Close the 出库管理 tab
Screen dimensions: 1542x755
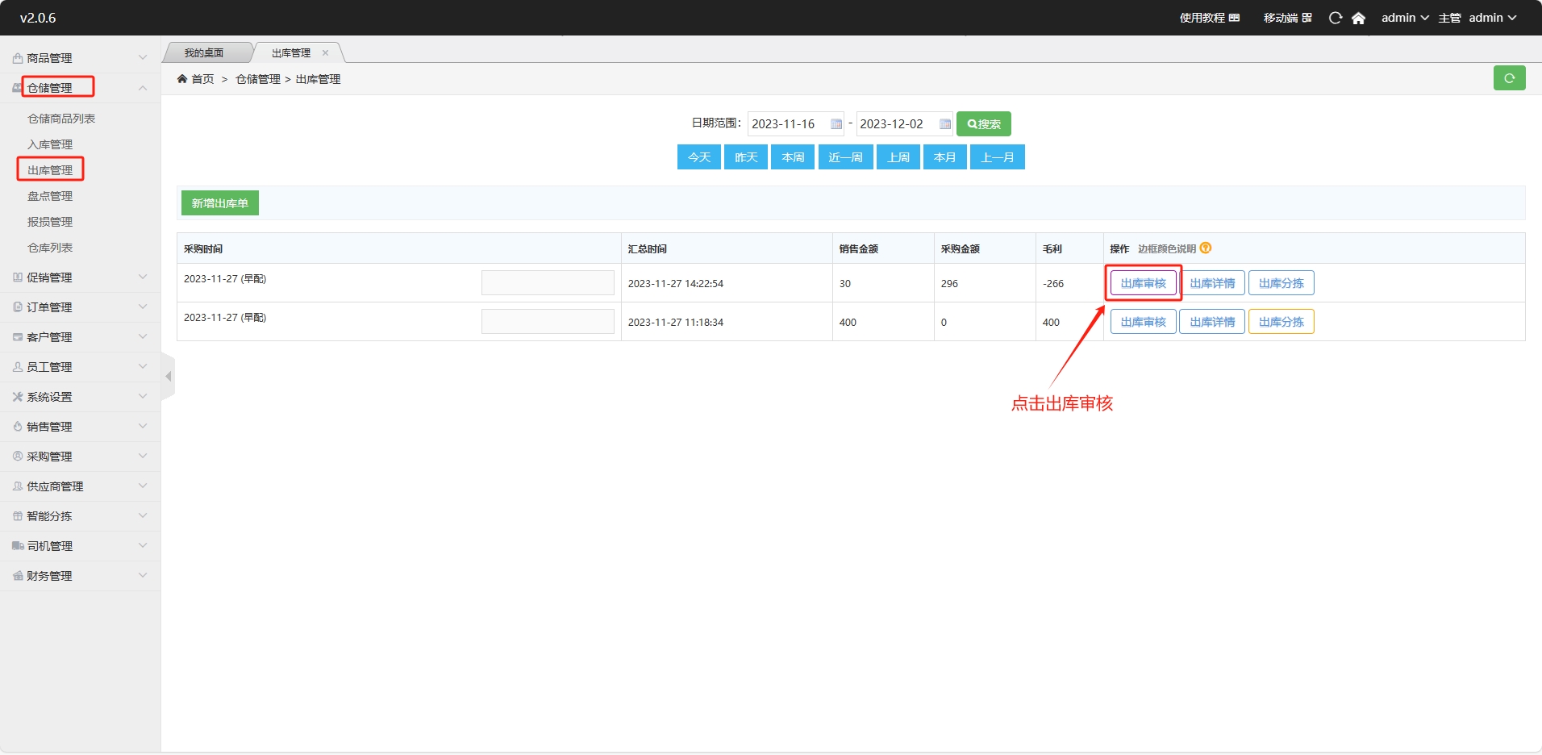point(326,53)
